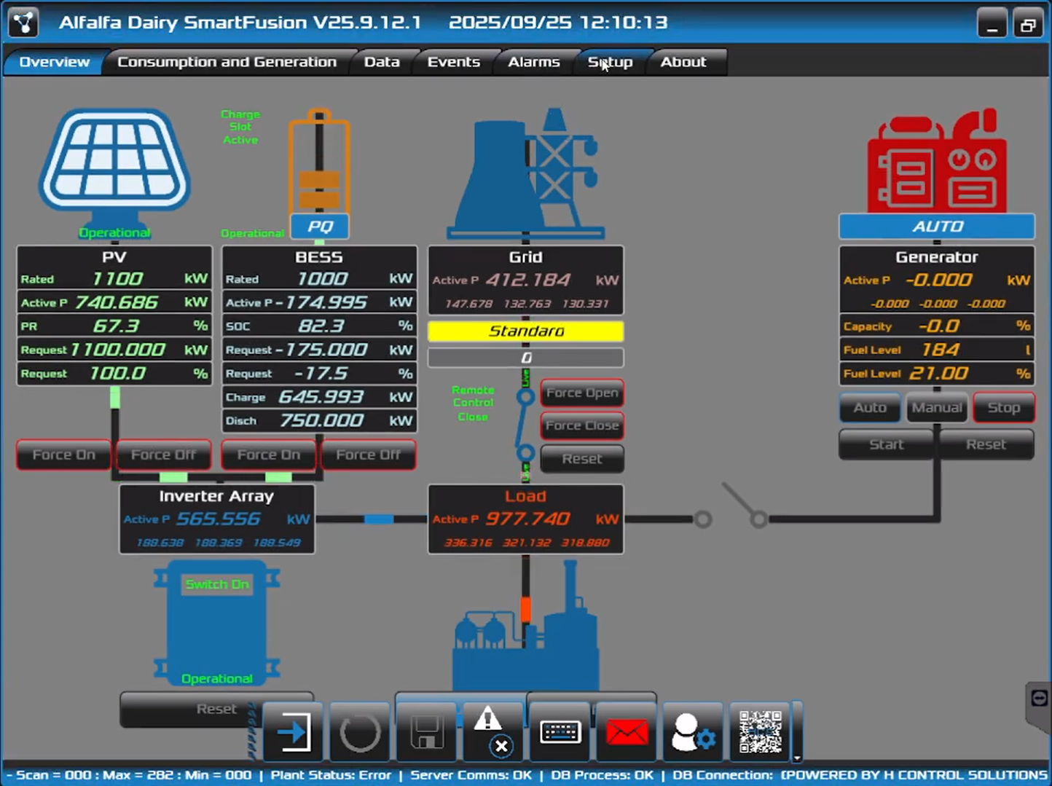The width and height of the screenshot is (1052, 786).
Task: Click the generator Start button
Action: coord(886,444)
